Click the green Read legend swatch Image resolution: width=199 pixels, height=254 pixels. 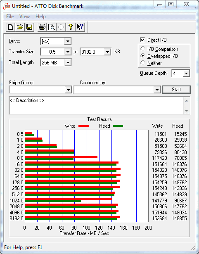(118, 126)
